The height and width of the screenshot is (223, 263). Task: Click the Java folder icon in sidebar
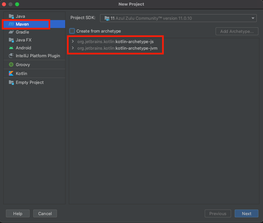click(x=11, y=16)
